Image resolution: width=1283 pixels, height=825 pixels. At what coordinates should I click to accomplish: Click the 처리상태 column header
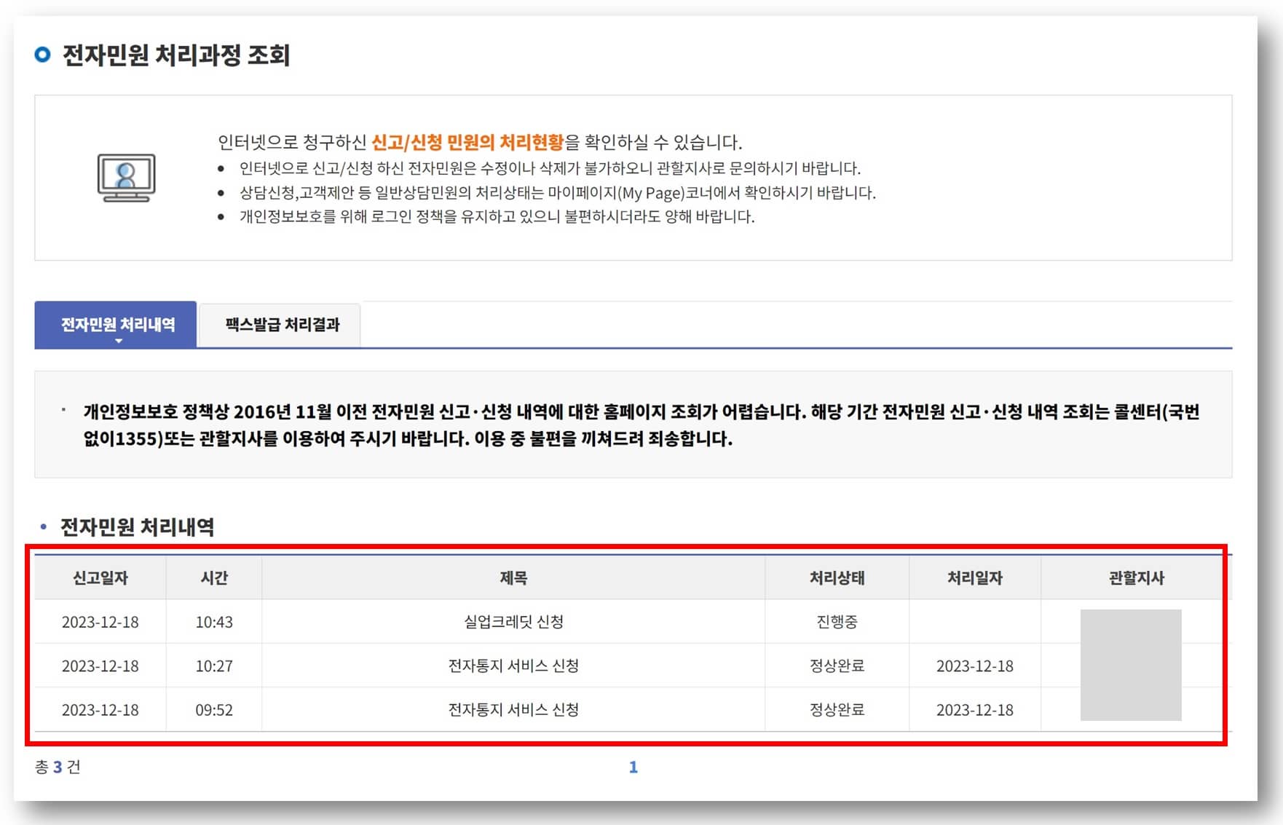point(837,577)
